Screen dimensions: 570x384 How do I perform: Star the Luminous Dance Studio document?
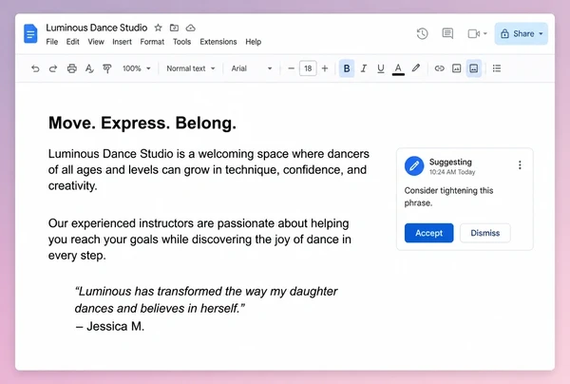point(158,28)
